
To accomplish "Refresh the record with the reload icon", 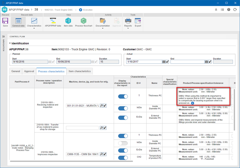I will (x=235, y=10).
